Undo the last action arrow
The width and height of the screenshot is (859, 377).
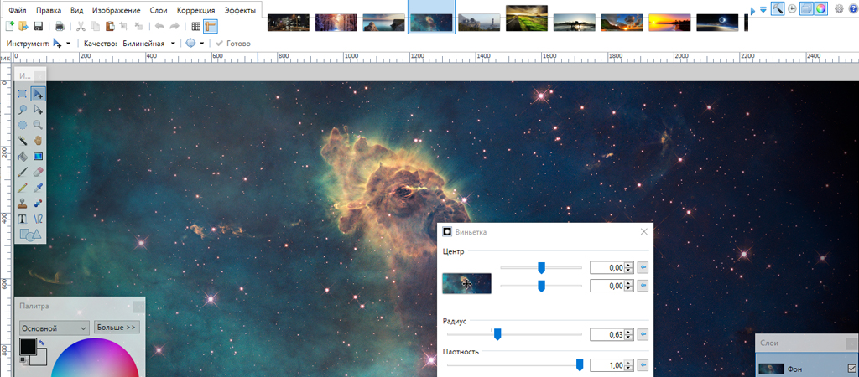(159, 26)
